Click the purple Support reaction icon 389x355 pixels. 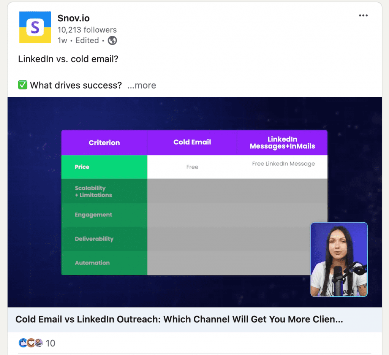pyautogui.click(x=38, y=342)
